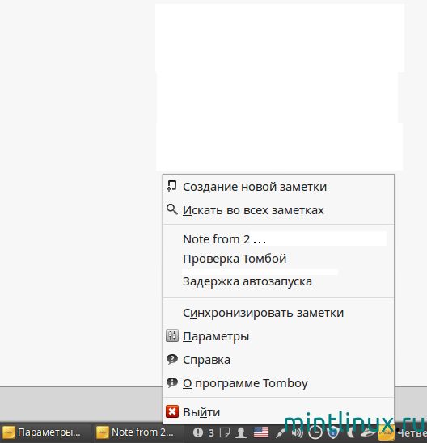This screenshot has width=427, height=443.
Task: Select "Искать во всех заметках" menu entry
Action: pos(278,210)
